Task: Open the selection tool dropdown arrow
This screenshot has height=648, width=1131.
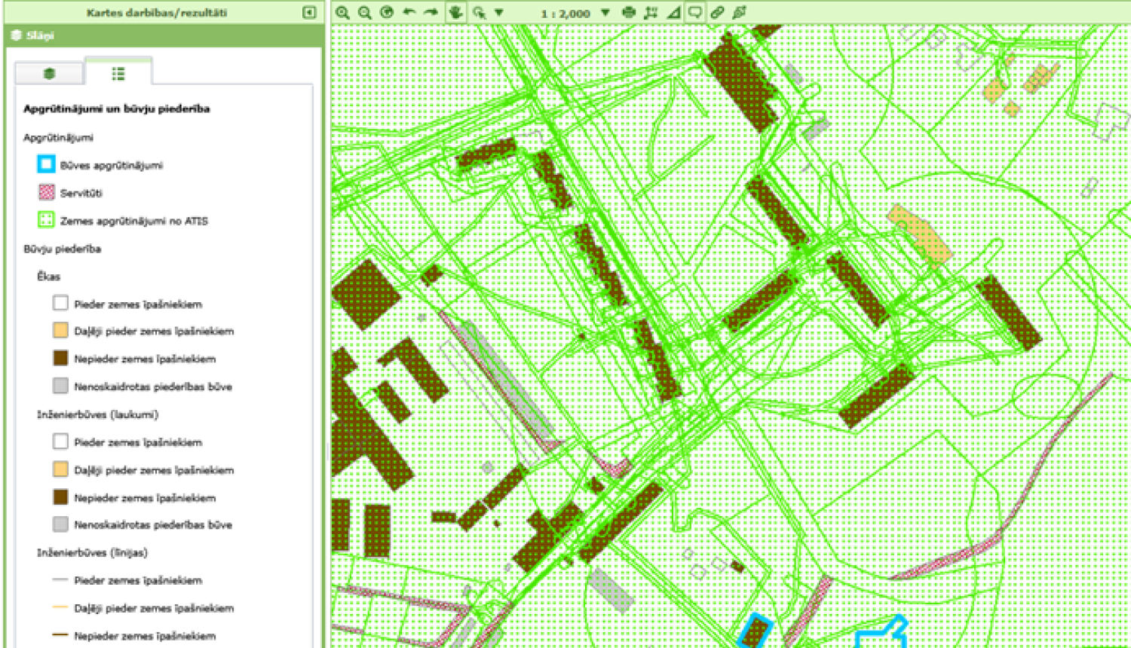Action: (x=499, y=13)
